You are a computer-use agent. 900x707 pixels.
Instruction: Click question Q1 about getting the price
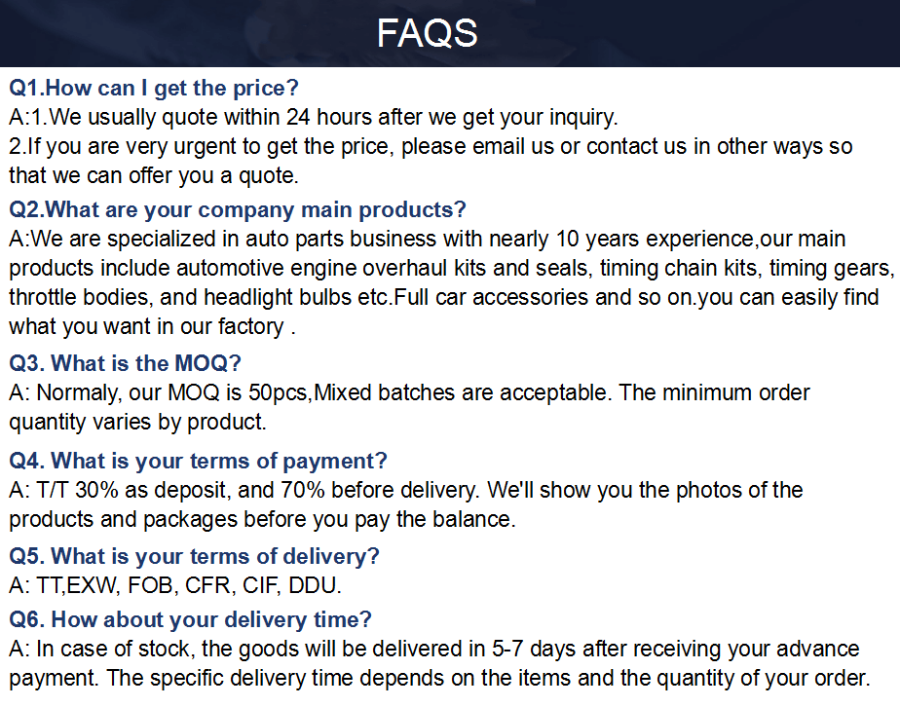154,89
